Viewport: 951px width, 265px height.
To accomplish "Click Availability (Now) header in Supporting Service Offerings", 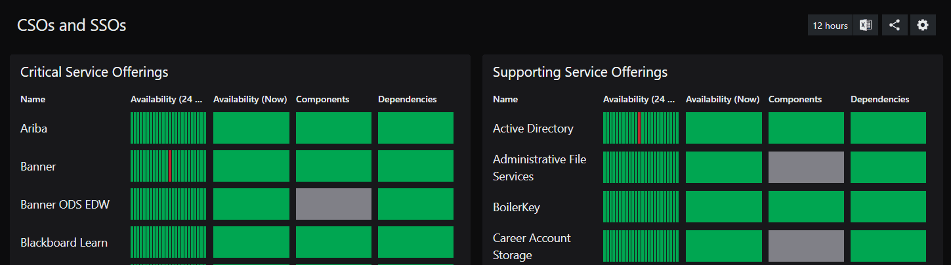I will tap(723, 100).
